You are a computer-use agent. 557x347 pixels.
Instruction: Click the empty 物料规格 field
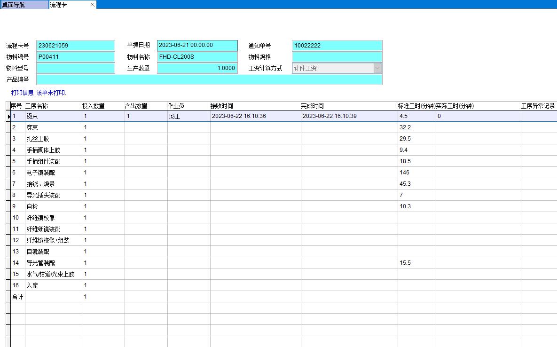point(337,57)
